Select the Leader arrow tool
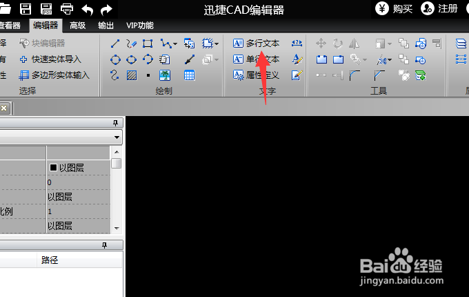Screen dimensions: 469x297 (x=190, y=59)
